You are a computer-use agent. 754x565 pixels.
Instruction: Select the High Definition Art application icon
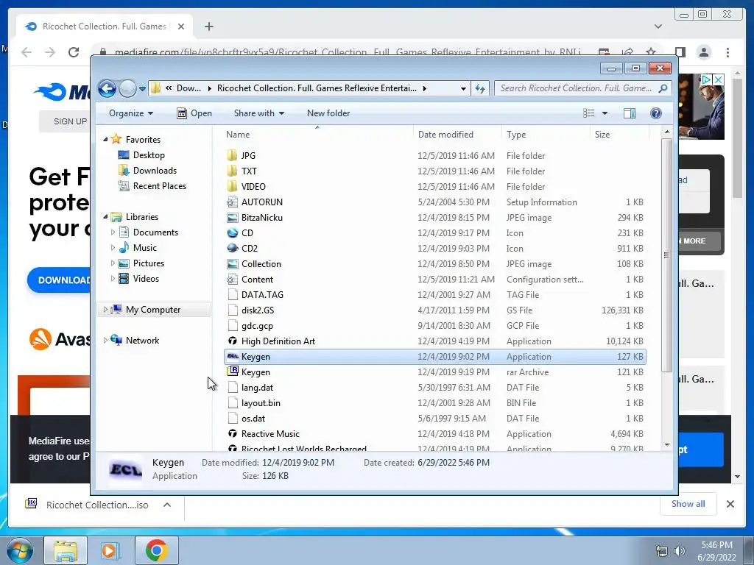pos(232,341)
